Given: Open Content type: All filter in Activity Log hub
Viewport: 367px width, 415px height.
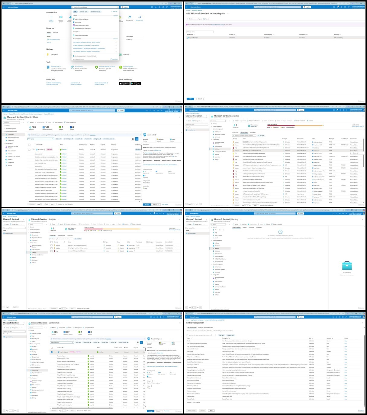Looking at the screenshot, I should pos(69,139).
